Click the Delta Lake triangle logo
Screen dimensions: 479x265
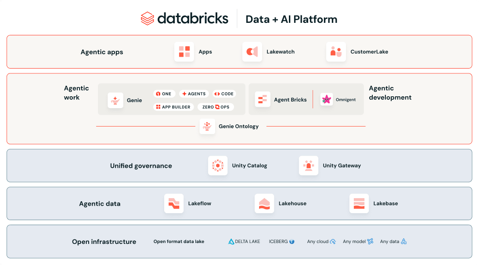[231, 242]
